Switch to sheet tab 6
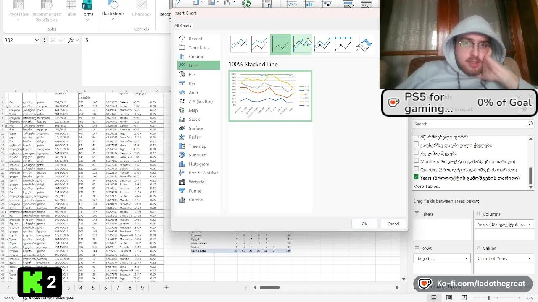Screen dimensions: 538x302 105,288
